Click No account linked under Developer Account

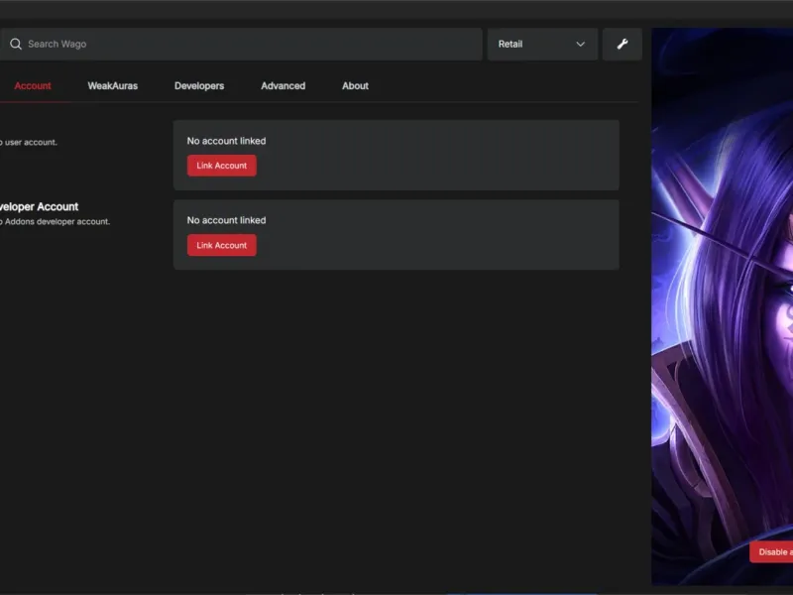pyautogui.click(x=226, y=220)
